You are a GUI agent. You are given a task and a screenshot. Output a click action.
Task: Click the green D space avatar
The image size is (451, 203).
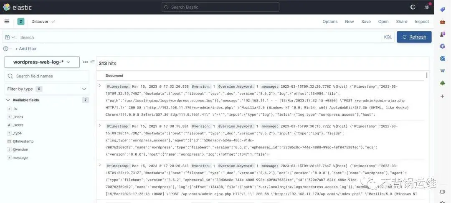pos(21,22)
